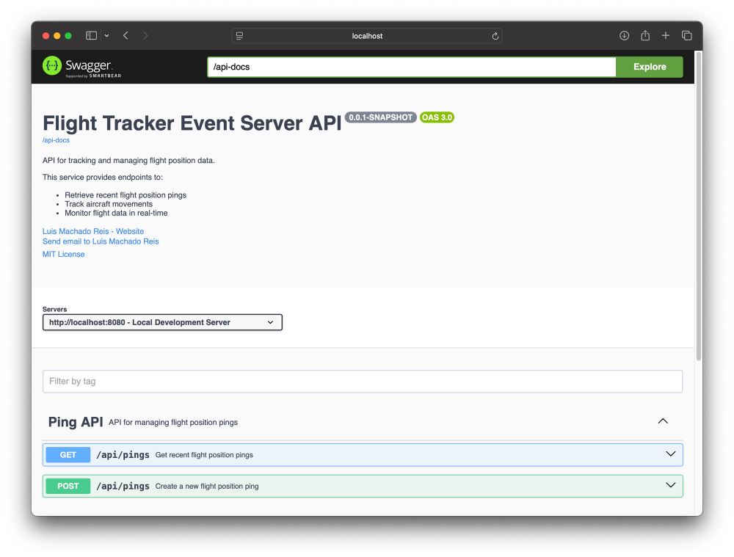Click the OAS 3.0 badge
734x557 pixels.
[437, 117]
